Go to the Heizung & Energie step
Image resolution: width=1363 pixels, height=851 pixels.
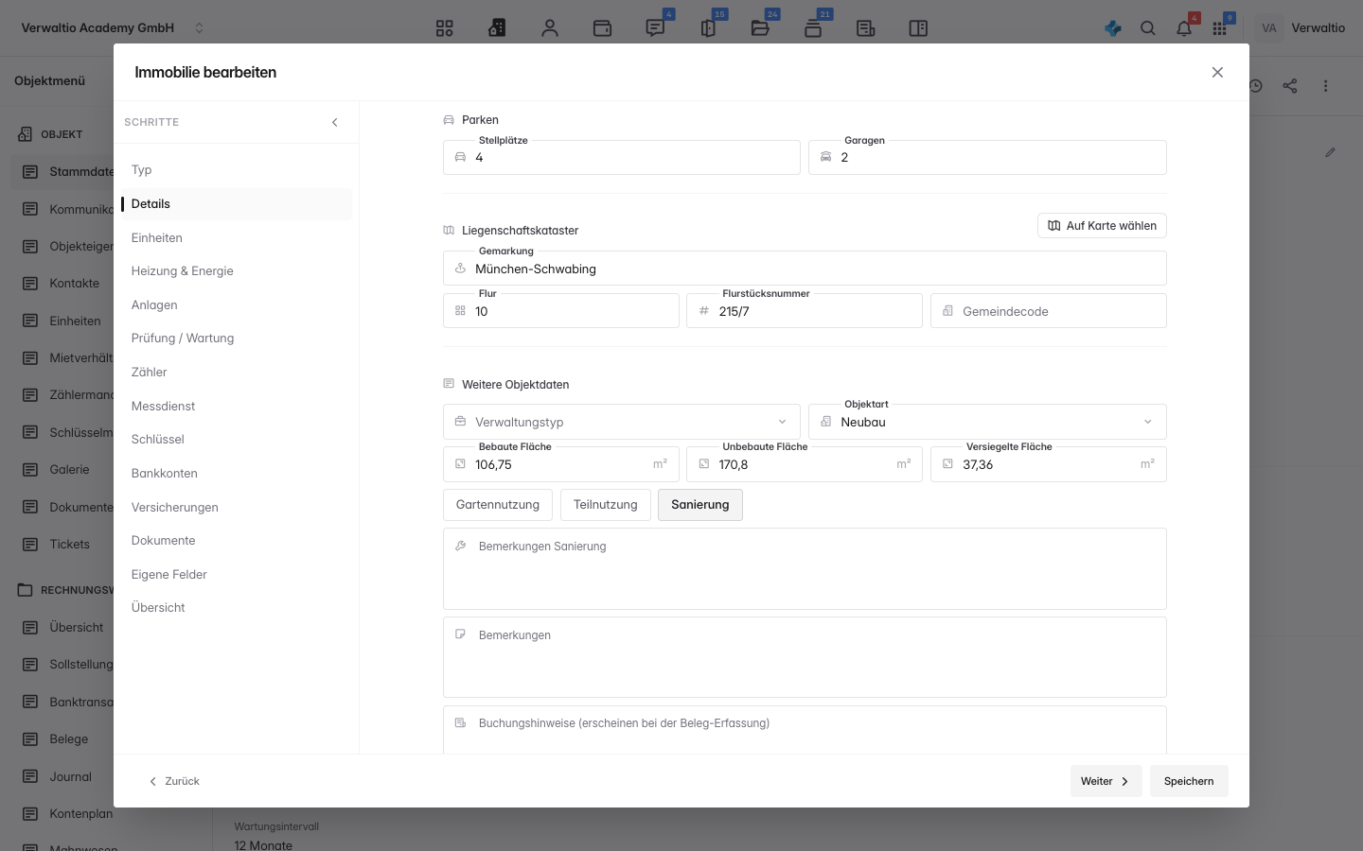click(237, 271)
